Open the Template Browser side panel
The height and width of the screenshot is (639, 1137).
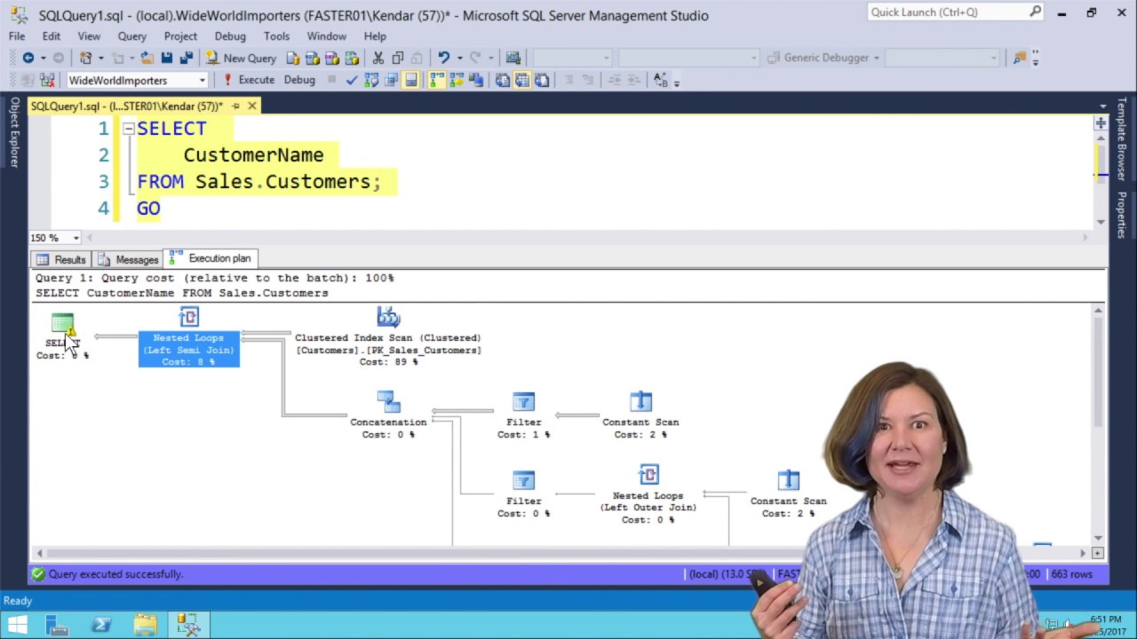pyautogui.click(x=1122, y=138)
